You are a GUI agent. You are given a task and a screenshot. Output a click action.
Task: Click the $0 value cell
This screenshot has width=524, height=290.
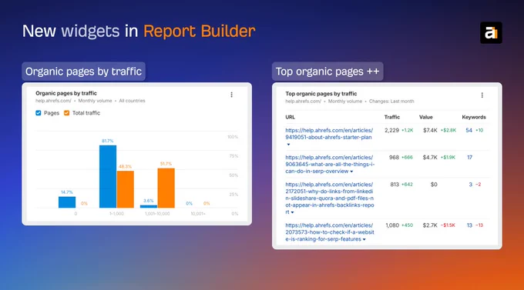point(434,185)
